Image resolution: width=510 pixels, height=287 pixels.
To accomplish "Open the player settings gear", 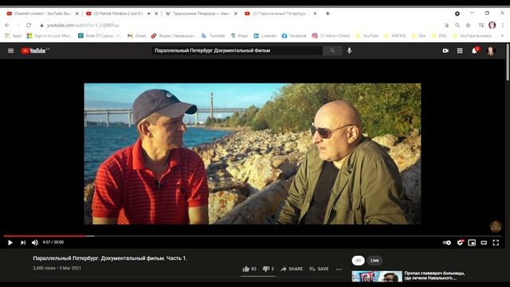I will pyautogui.click(x=461, y=242).
